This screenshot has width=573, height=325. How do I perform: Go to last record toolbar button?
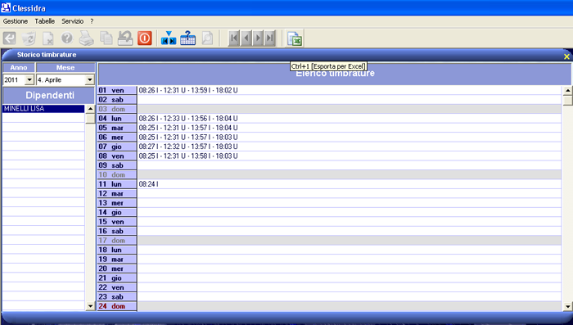pos(269,38)
